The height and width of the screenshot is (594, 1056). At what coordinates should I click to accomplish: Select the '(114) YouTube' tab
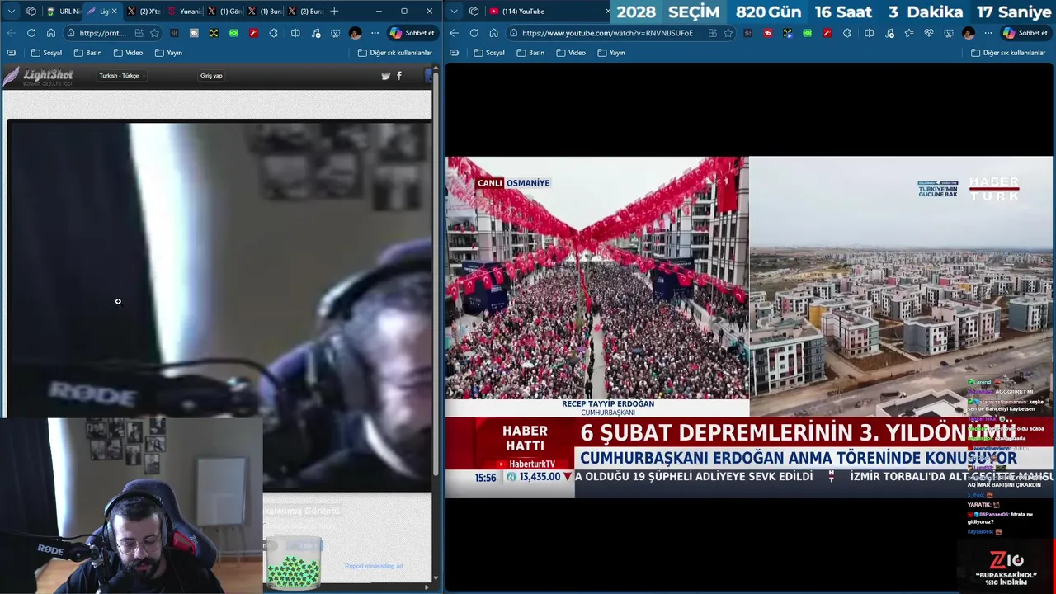(549, 12)
